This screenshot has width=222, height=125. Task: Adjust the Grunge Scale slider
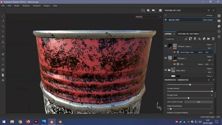point(190,98)
